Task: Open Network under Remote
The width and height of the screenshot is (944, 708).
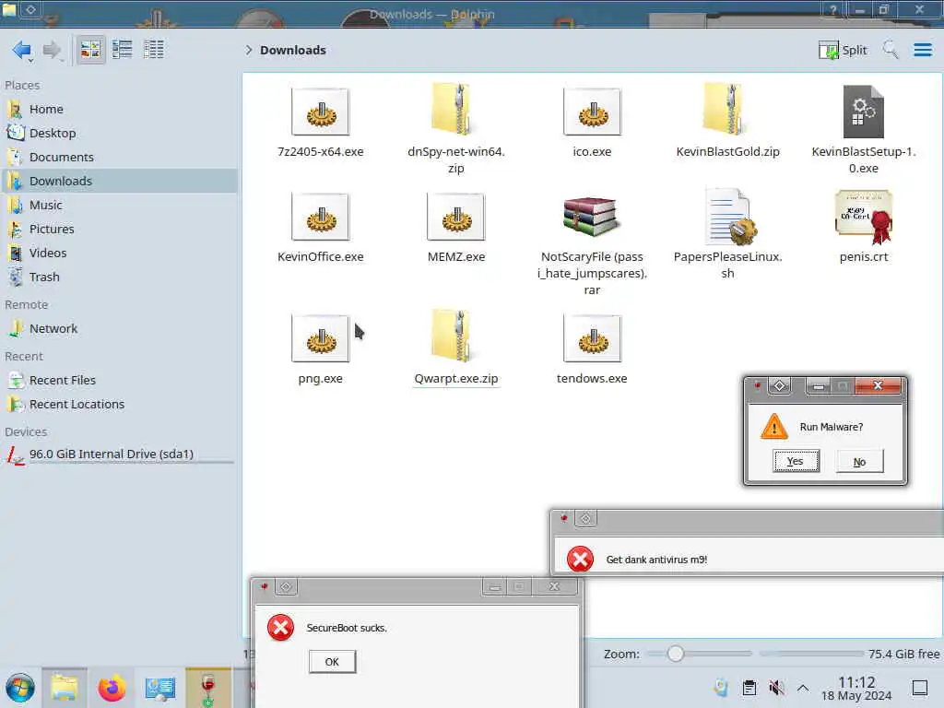Action: 119,329
